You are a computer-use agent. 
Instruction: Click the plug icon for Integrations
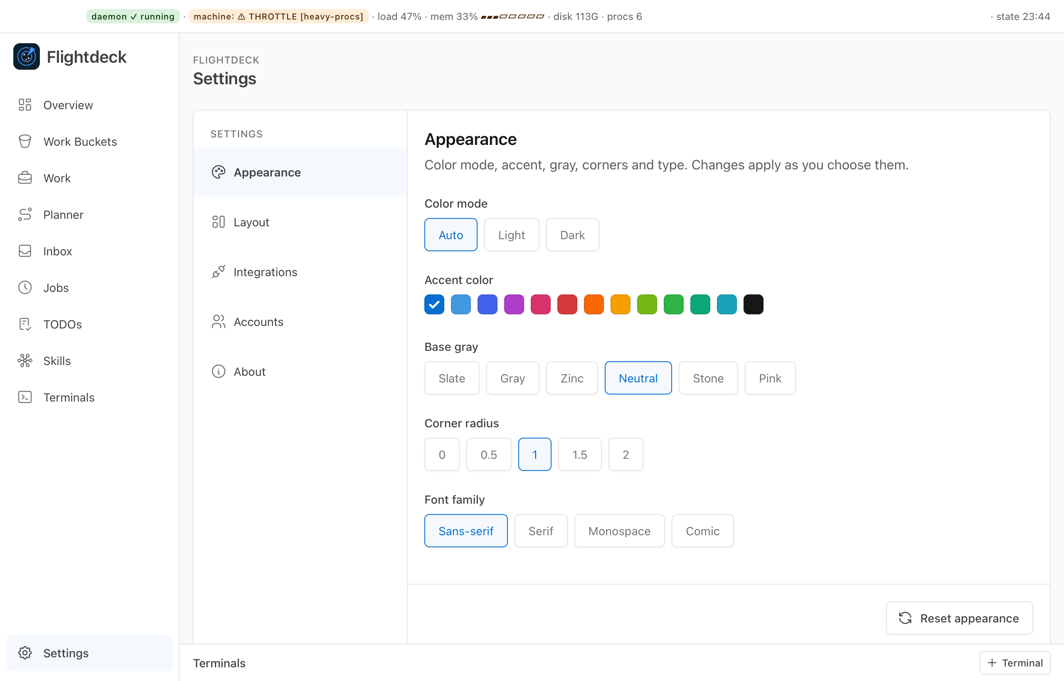pos(218,272)
